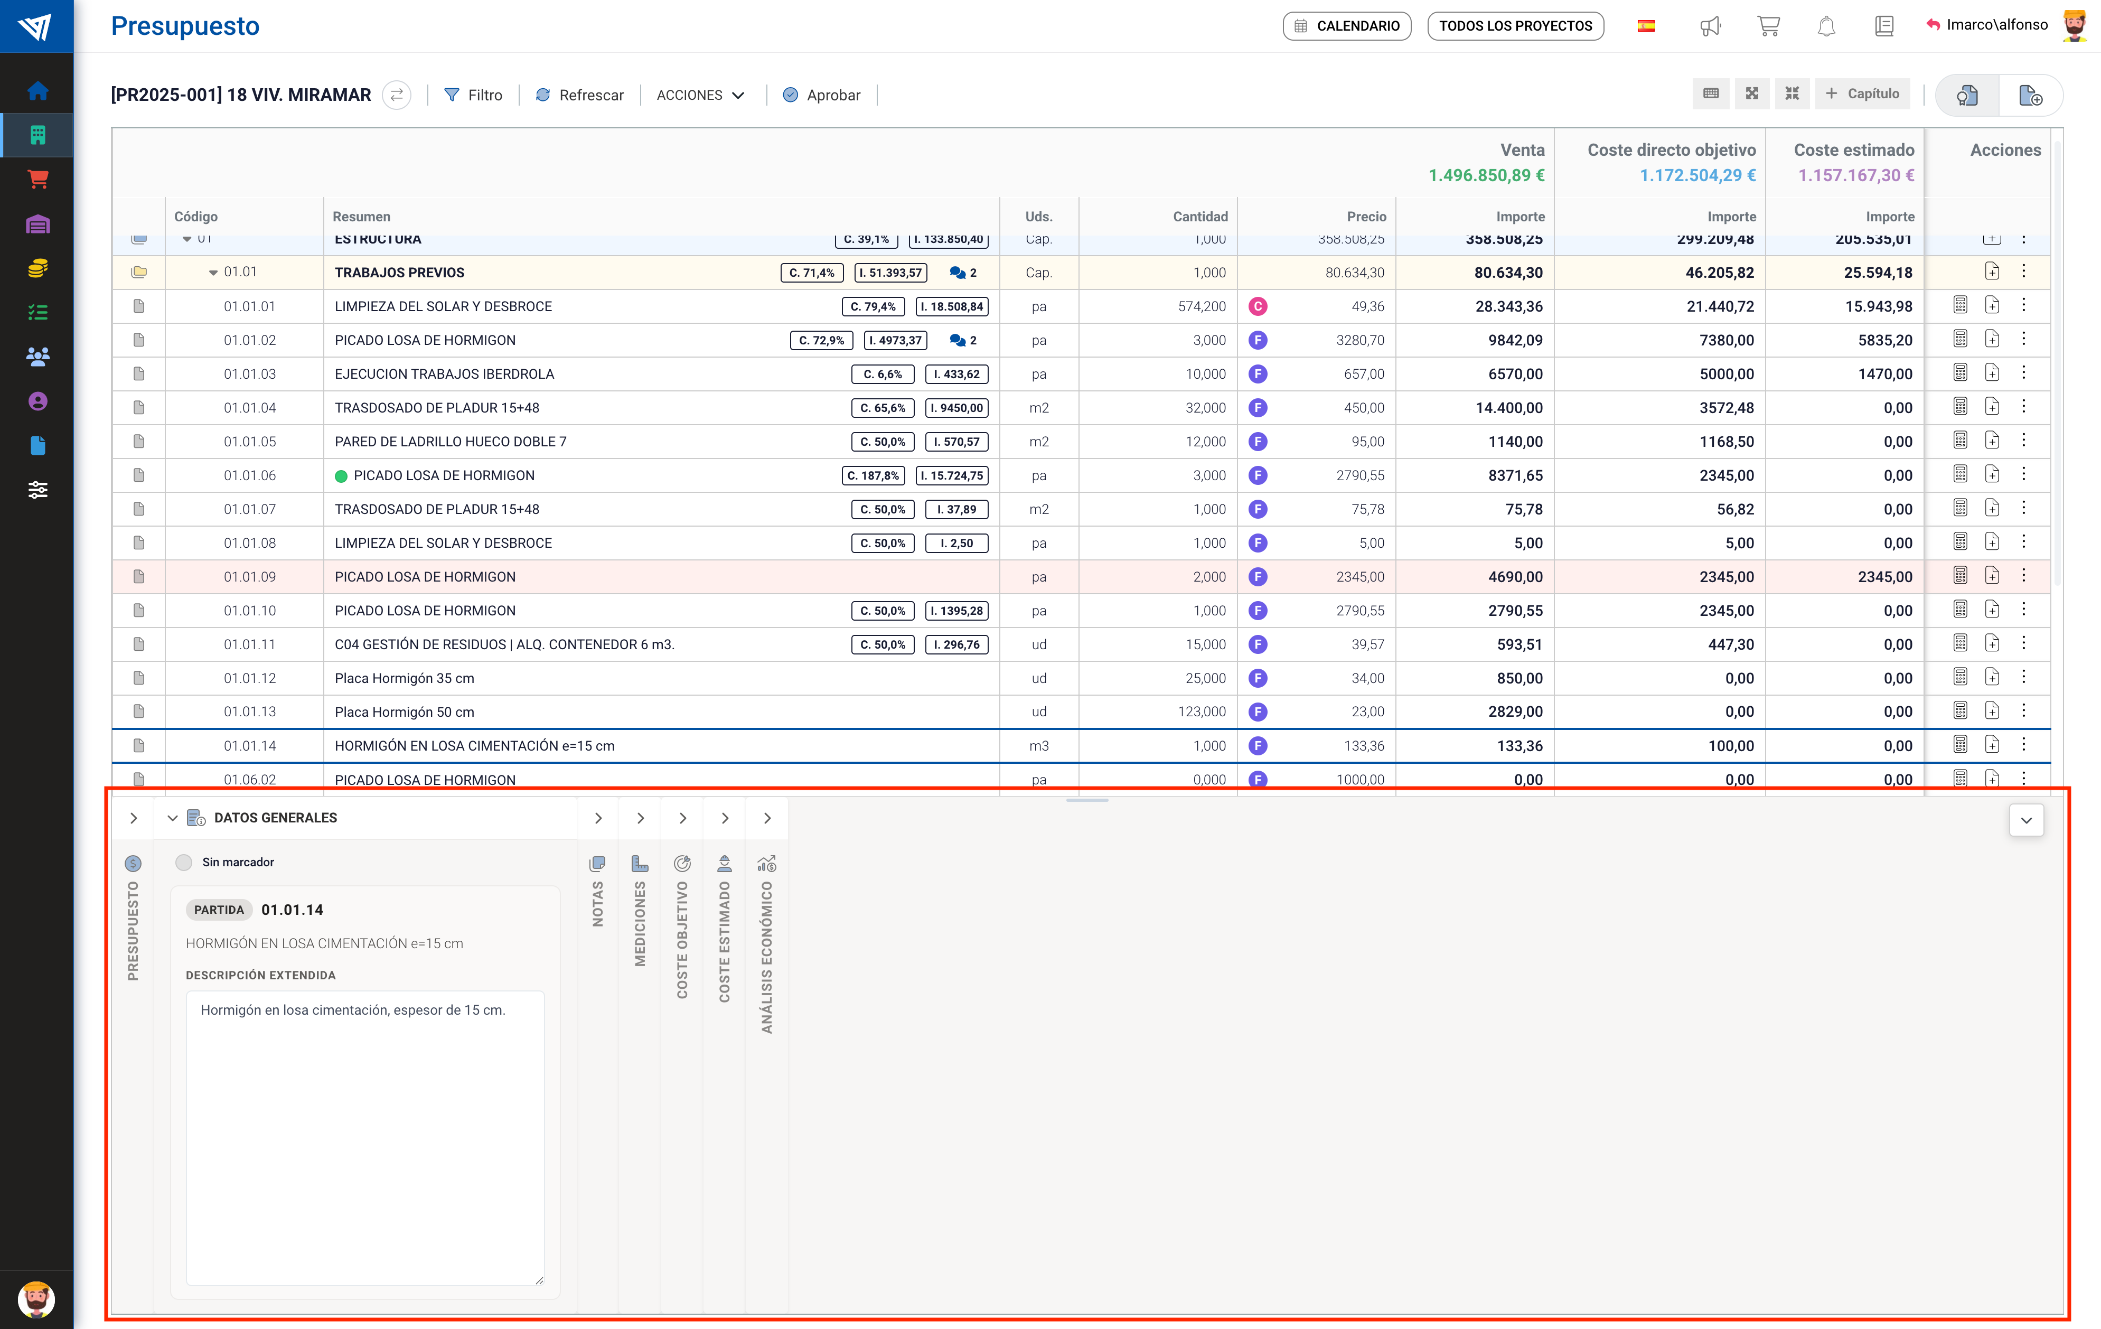
Task: Click the panel resize handle bar
Action: coord(1086,799)
